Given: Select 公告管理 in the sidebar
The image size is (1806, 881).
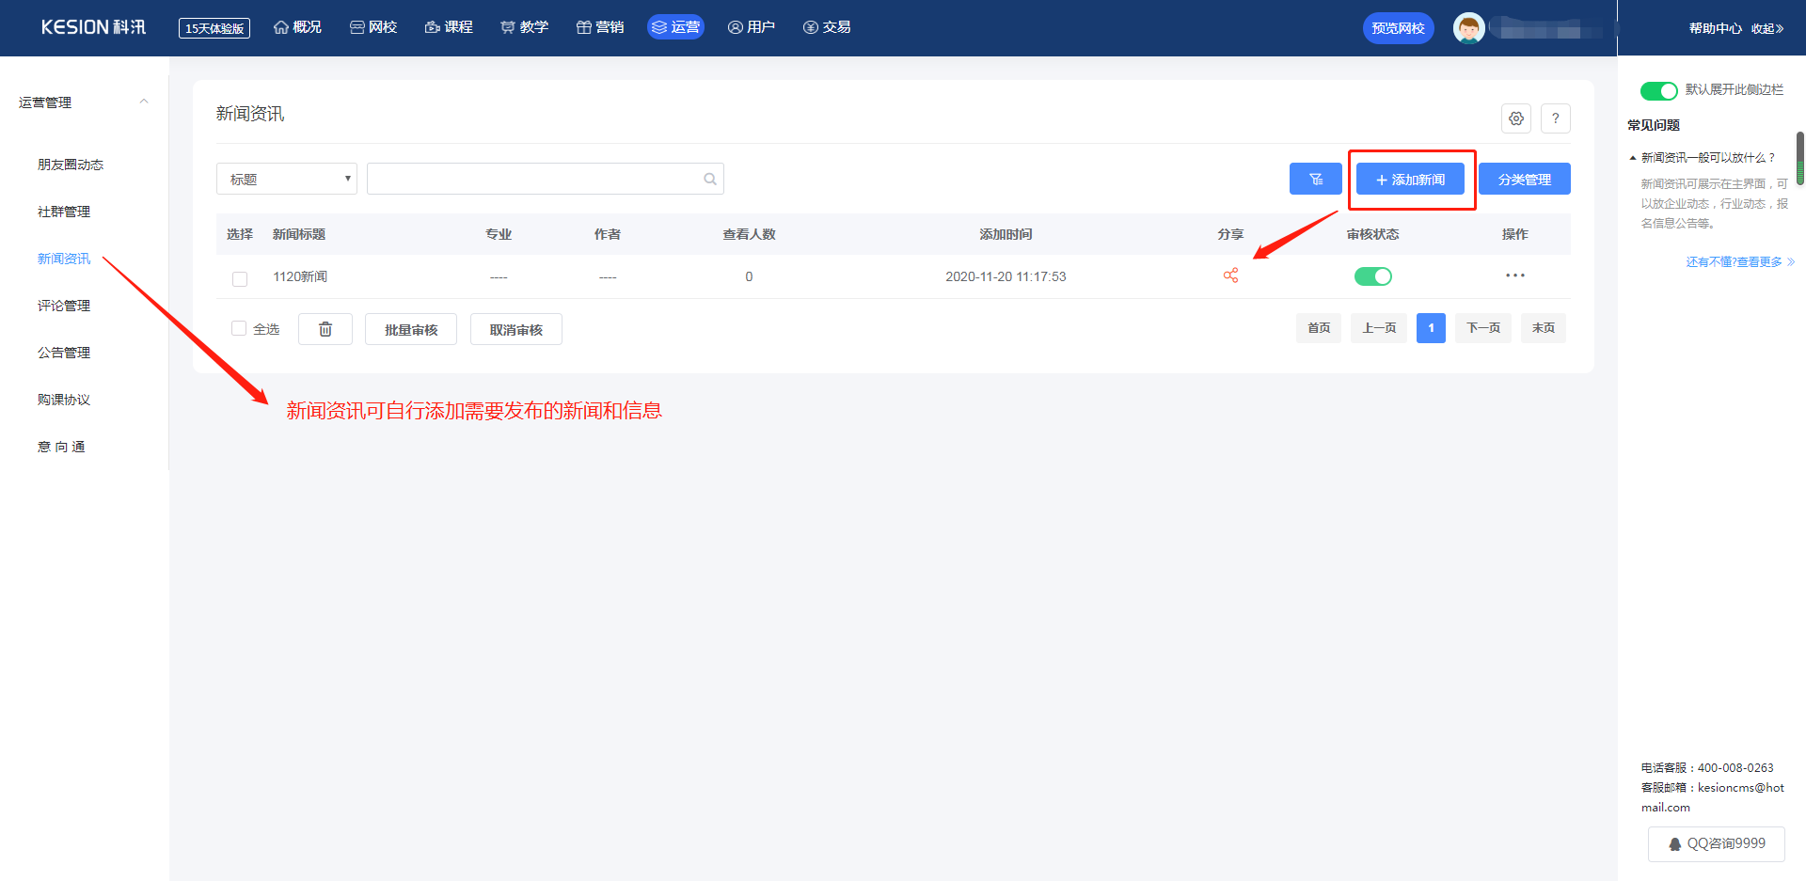Looking at the screenshot, I should (64, 353).
